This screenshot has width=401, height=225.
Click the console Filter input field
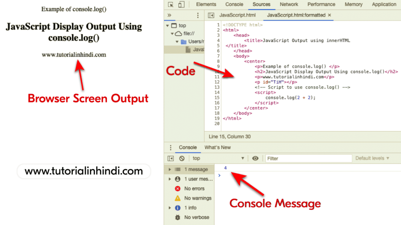click(x=308, y=158)
